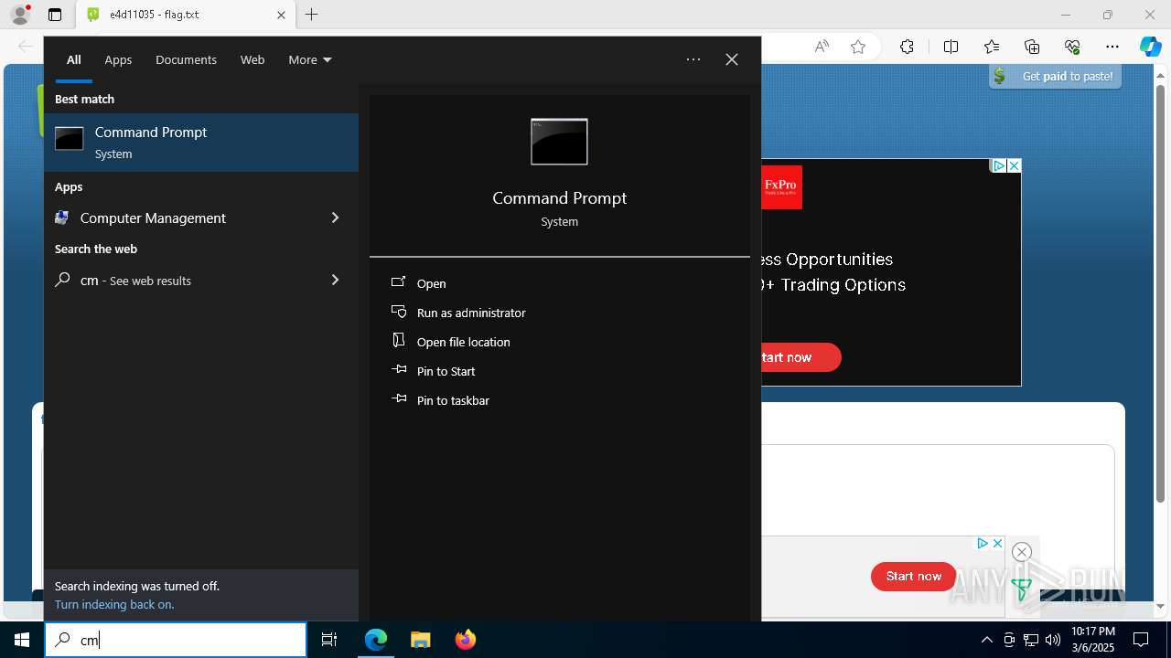The image size is (1171, 658).
Task: Dismiss bottom ad with circled X
Action: [1022, 552]
